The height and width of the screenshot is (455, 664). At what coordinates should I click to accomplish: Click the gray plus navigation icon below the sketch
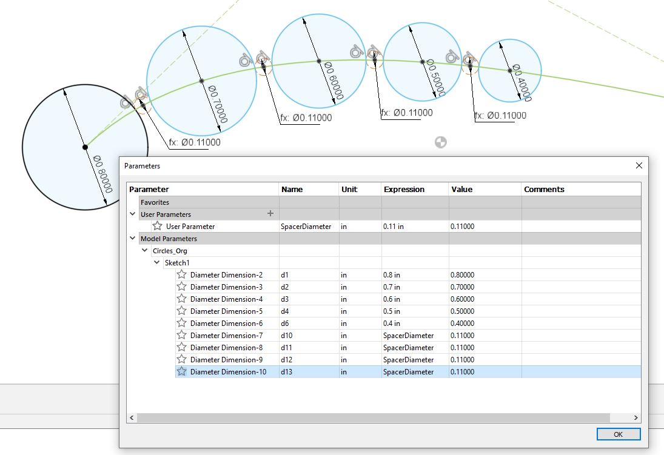tap(441, 142)
